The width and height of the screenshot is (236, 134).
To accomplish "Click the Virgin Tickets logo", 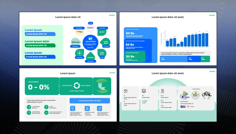I will click(x=191, y=106).
